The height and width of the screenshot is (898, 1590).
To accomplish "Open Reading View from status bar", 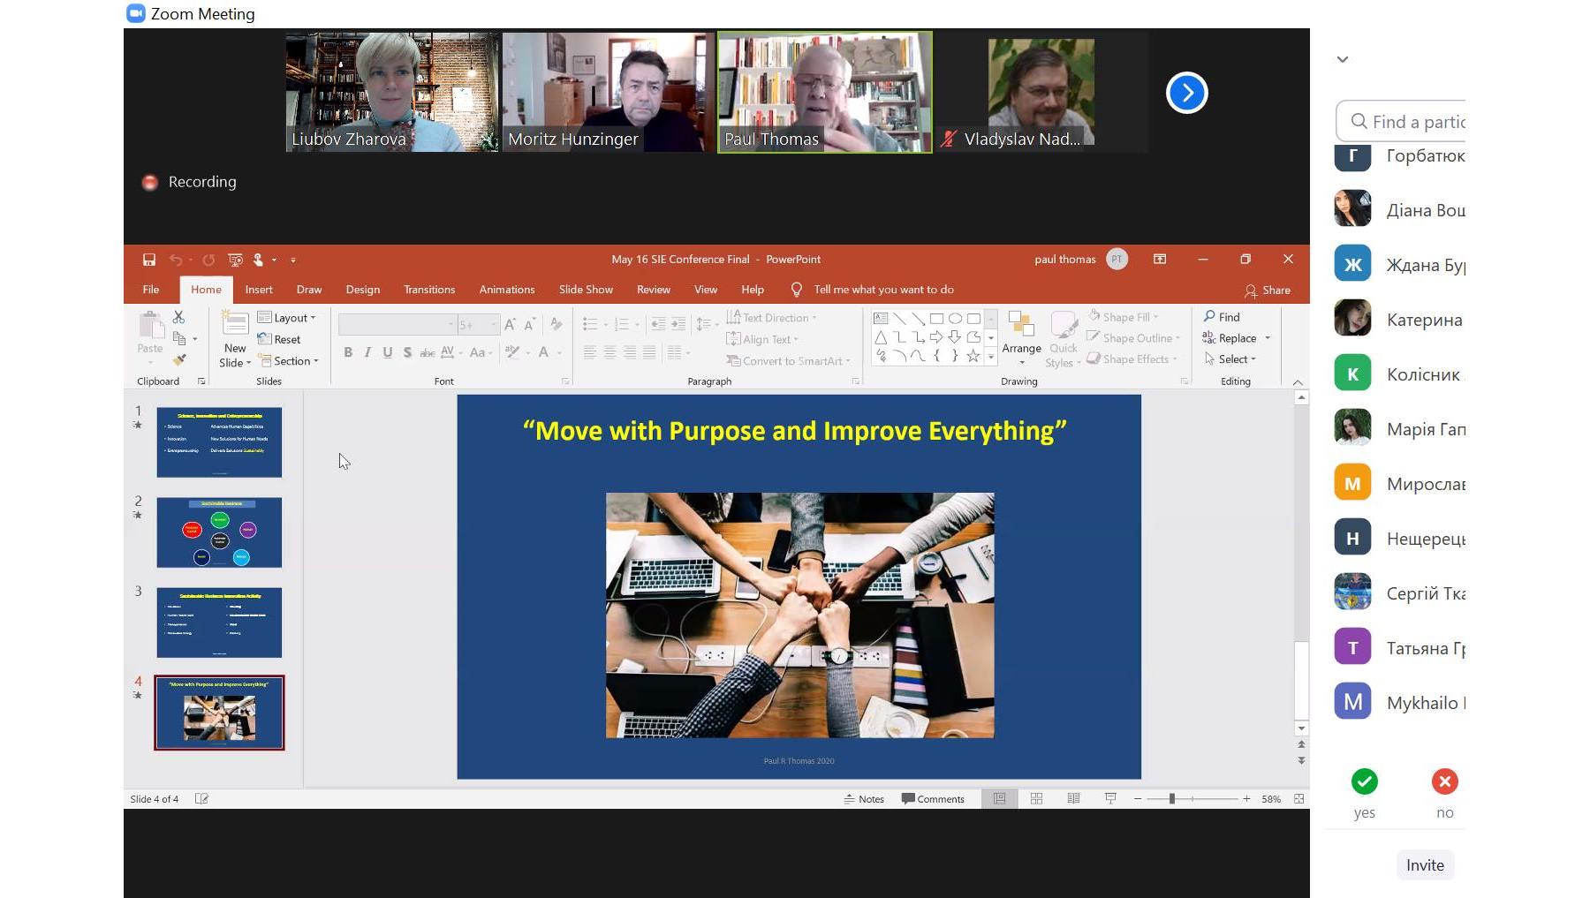I will [1073, 799].
